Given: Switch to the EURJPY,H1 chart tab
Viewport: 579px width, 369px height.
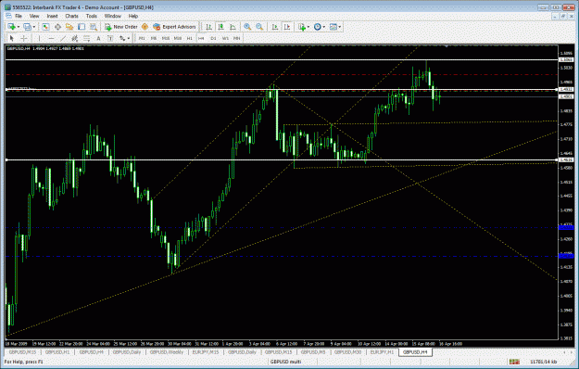Looking at the screenshot, I should click(x=382, y=352).
